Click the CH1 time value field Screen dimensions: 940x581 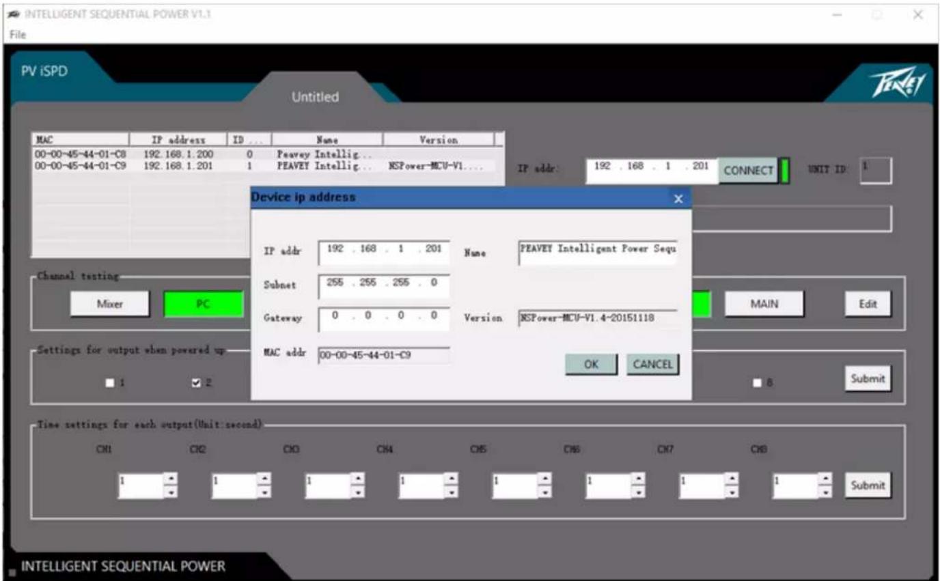point(141,485)
